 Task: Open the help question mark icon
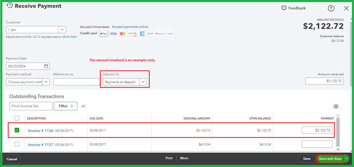[331, 8]
